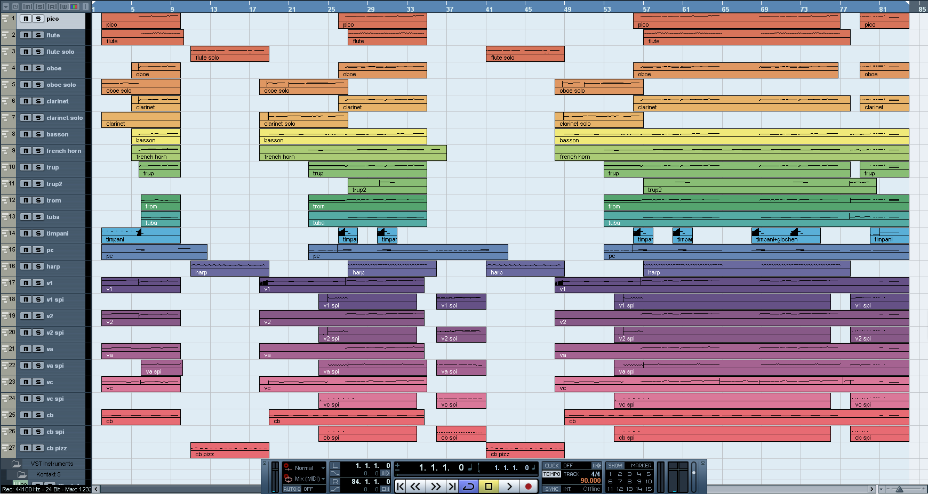Click the 4/4 time signature value
Viewport: 928px width, 494px height.
tap(596, 474)
